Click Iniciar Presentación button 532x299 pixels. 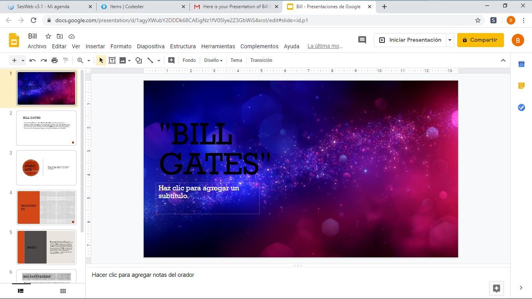click(x=410, y=40)
